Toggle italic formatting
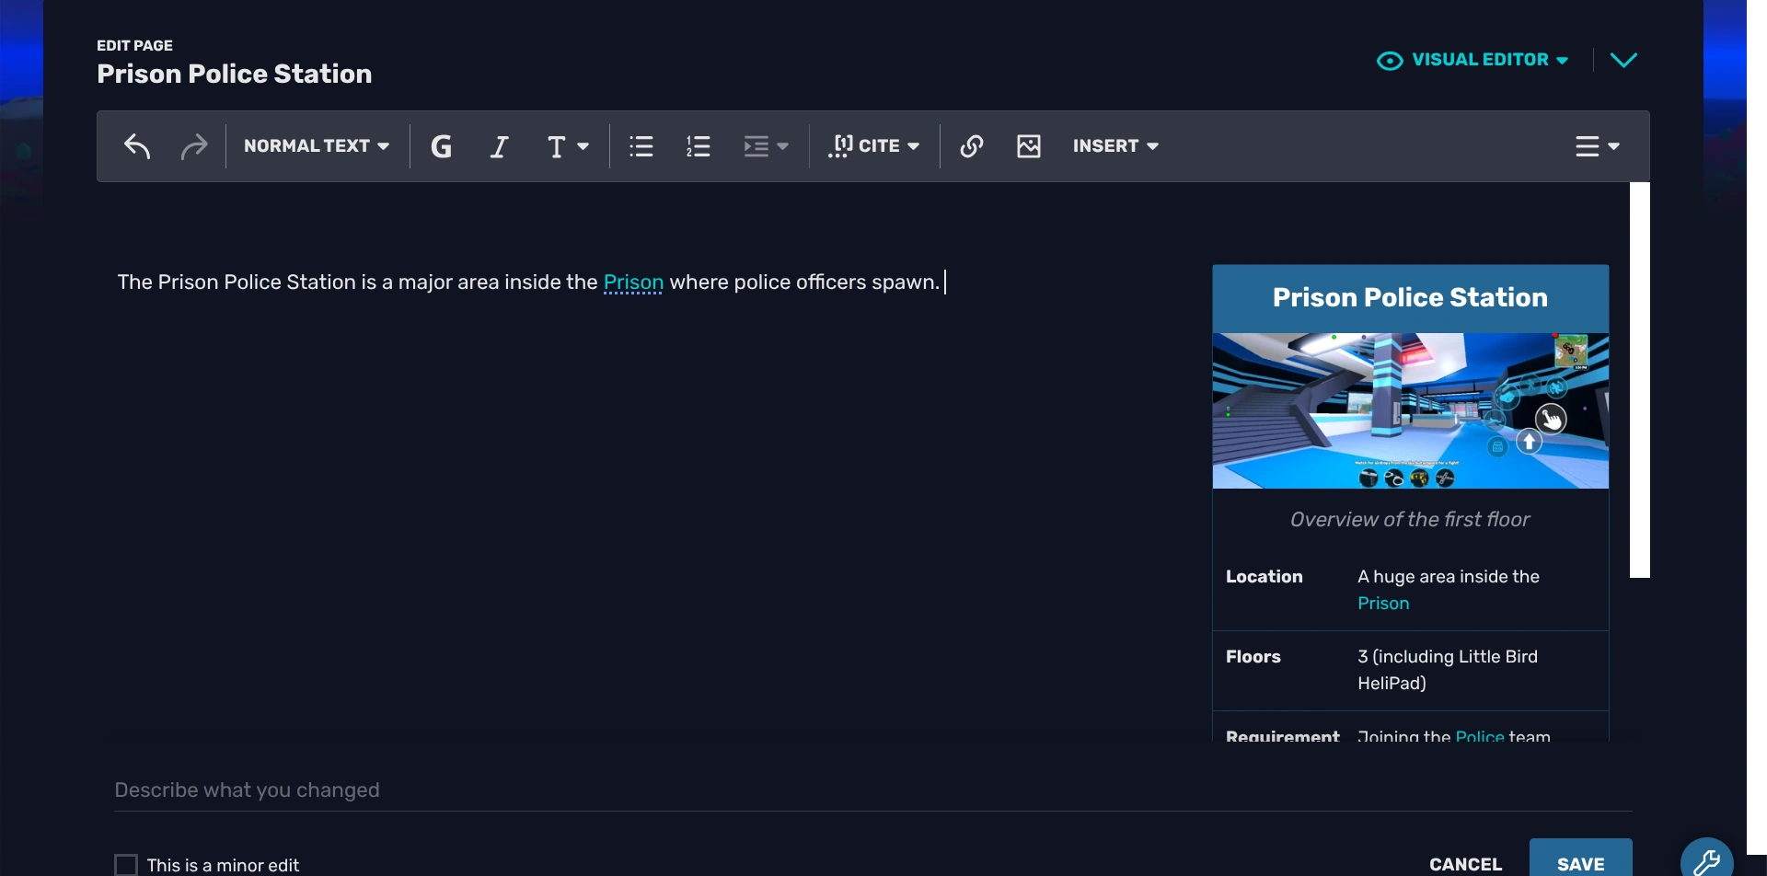1767x876 pixels. click(x=499, y=145)
